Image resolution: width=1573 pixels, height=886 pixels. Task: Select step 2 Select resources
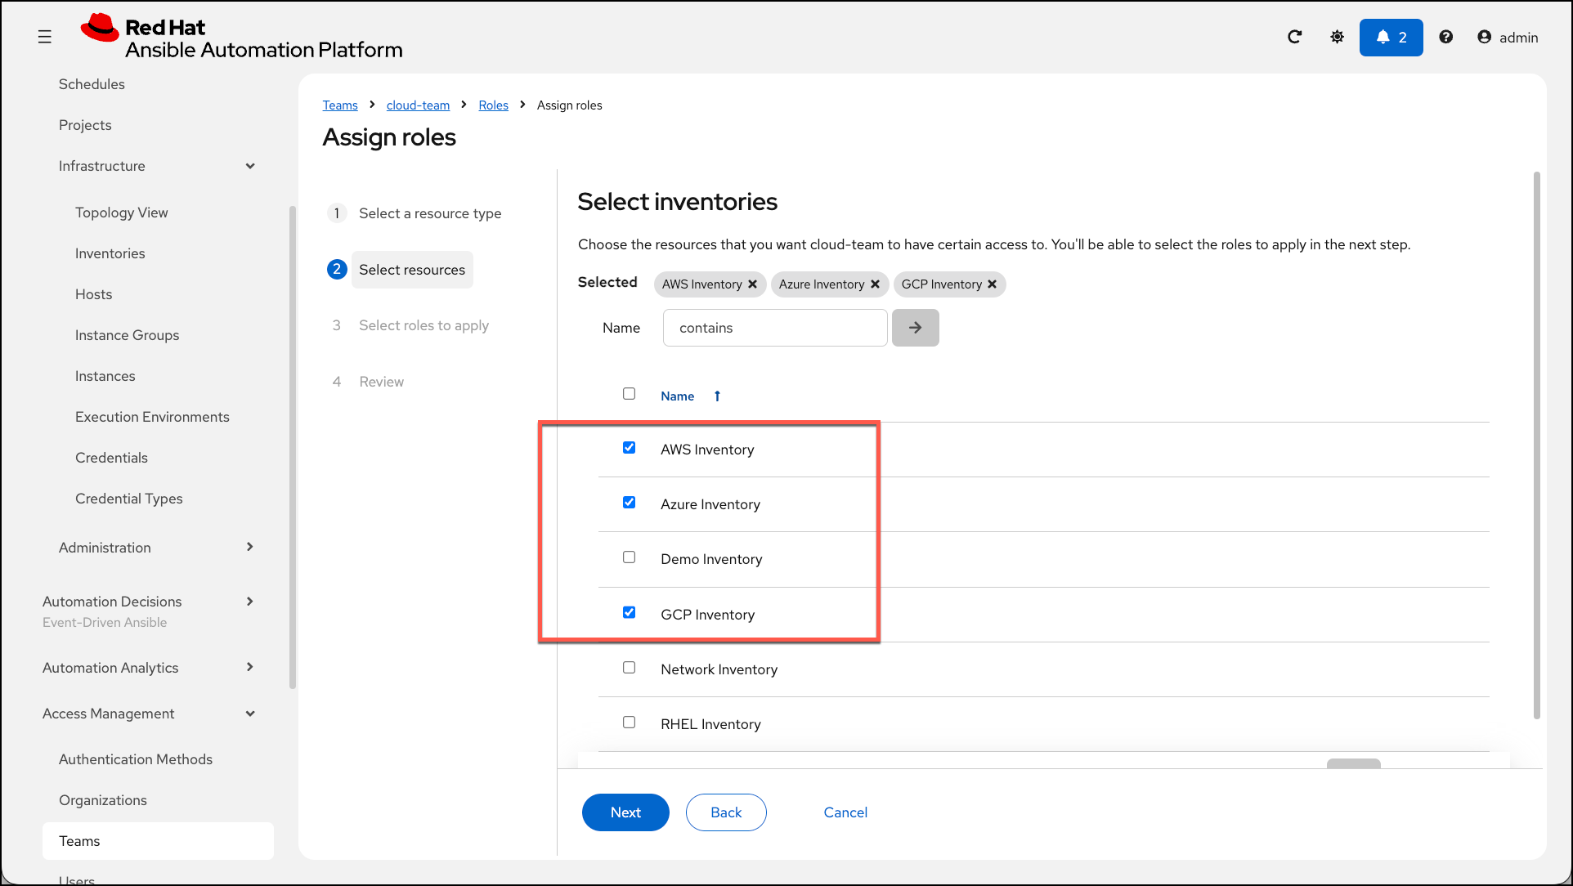tap(412, 270)
